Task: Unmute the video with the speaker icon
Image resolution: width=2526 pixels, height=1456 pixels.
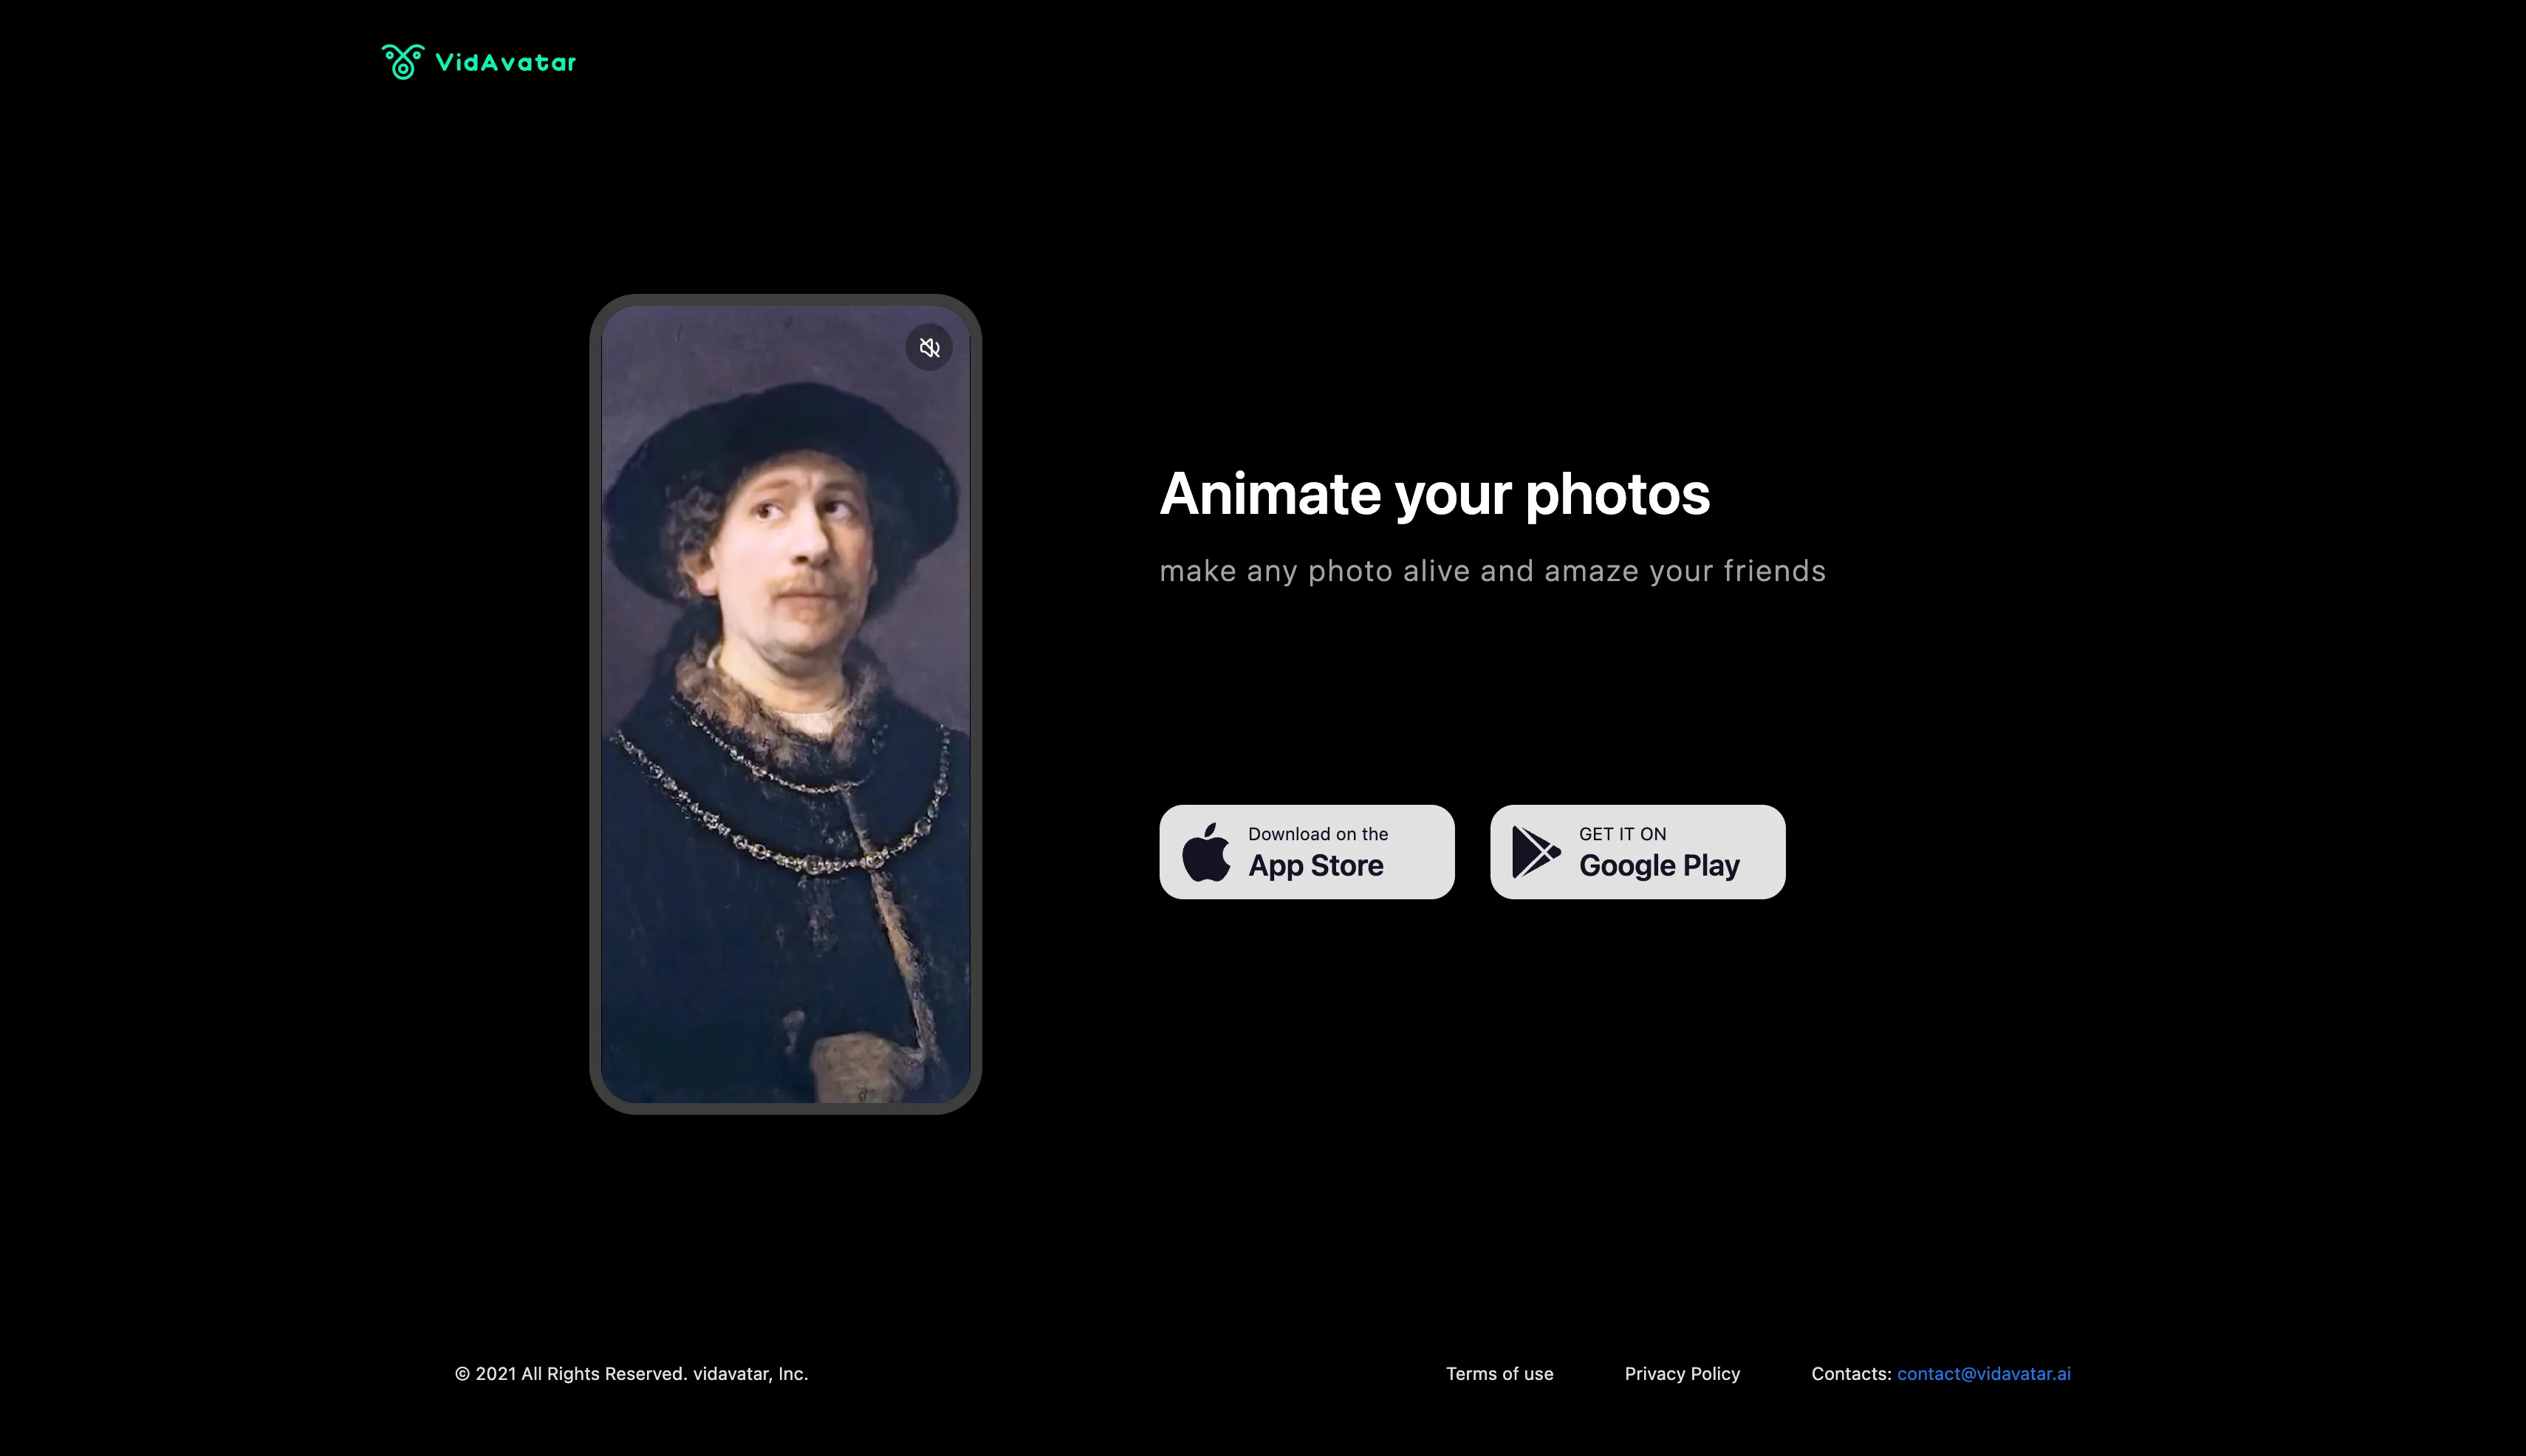Action: pos(929,348)
